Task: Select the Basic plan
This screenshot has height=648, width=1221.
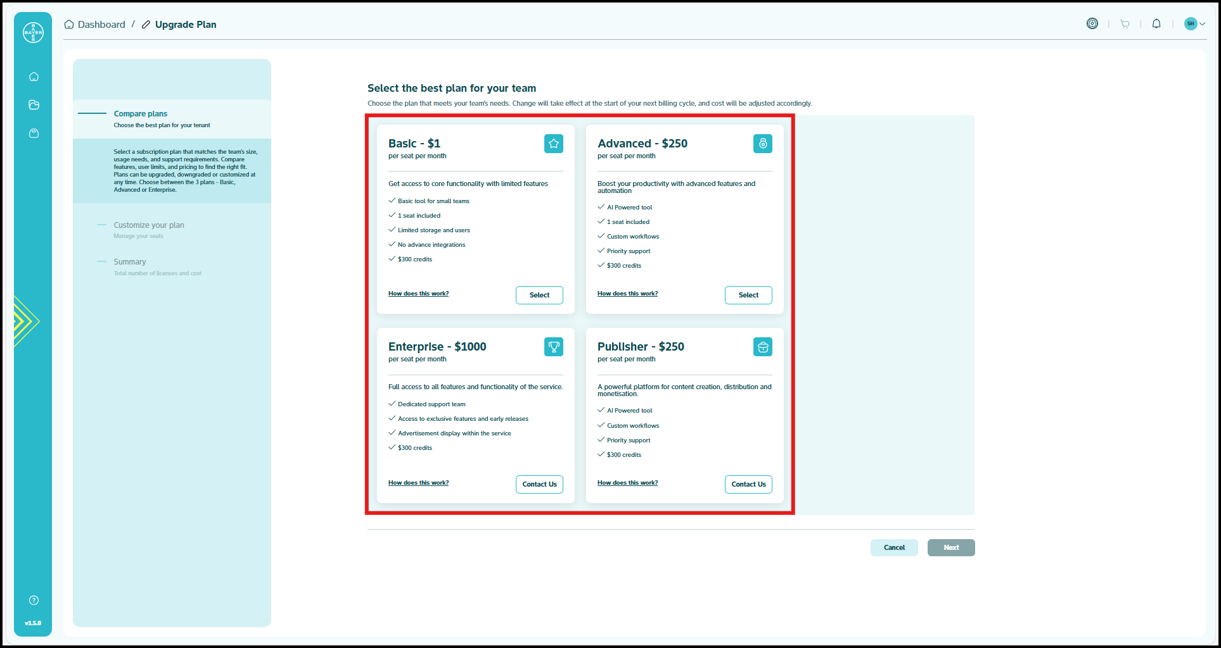Action: pos(539,295)
